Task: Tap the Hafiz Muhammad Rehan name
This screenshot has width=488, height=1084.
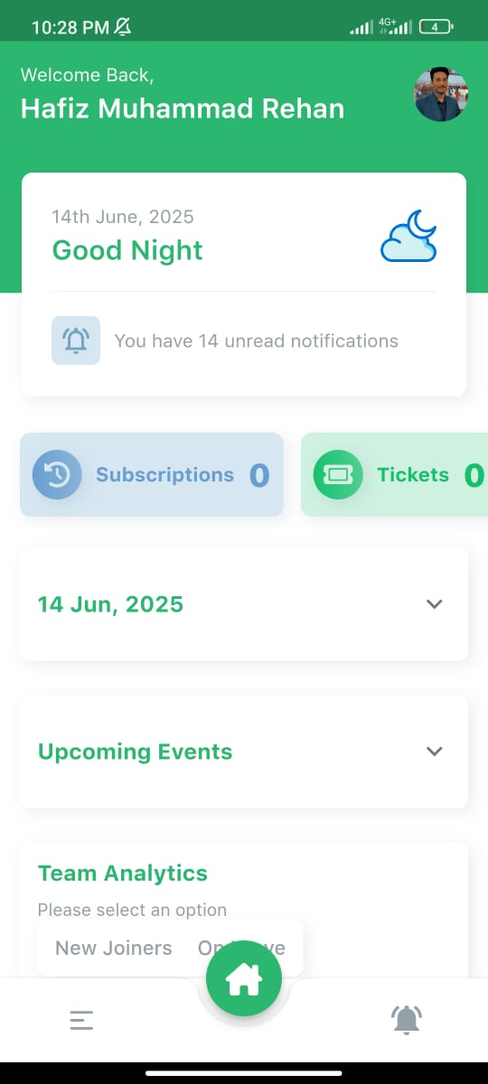Action: [183, 108]
